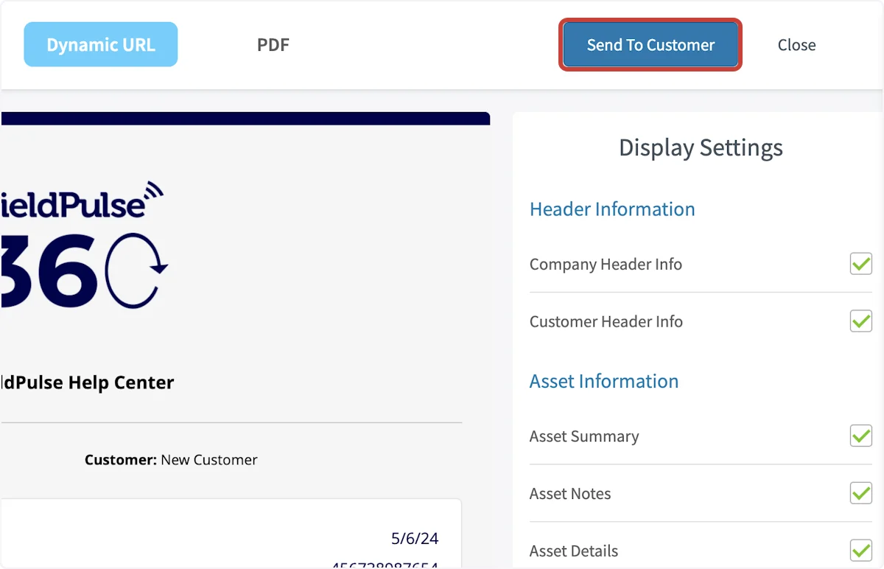Click the Asset Information section heading

pos(604,381)
